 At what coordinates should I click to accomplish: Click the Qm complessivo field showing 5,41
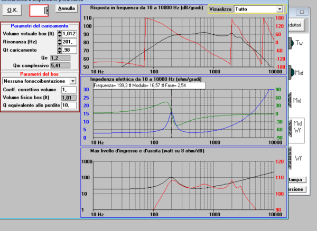click(60, 65)
